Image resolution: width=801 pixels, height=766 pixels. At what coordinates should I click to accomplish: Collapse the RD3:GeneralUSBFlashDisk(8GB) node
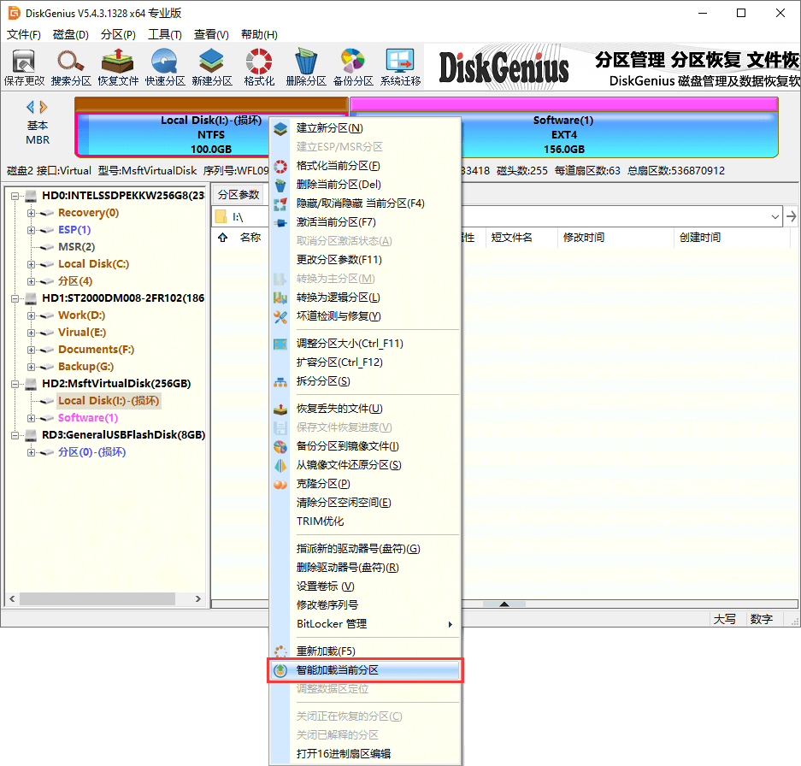pos(15,435)
